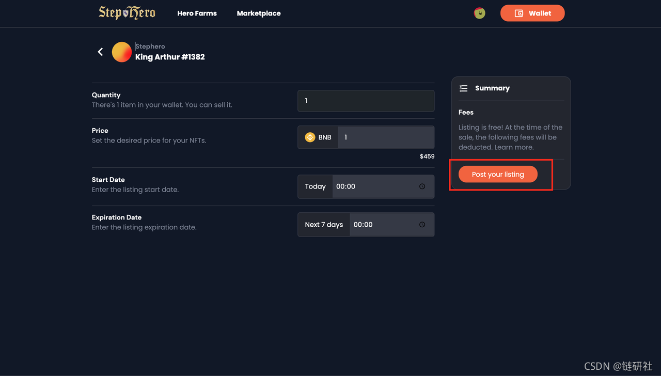Viewport: 661px width, 376px height.
Task: Follow the Learn more link
Action: coord(514,147)
